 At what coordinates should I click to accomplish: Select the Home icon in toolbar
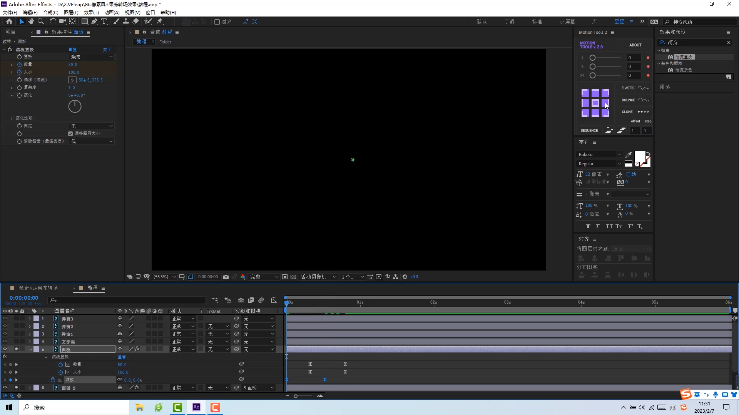[x=9, y=22]
